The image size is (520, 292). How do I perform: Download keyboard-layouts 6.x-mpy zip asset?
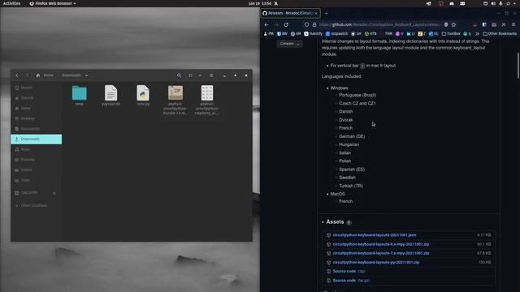click(x=381, y=244)
